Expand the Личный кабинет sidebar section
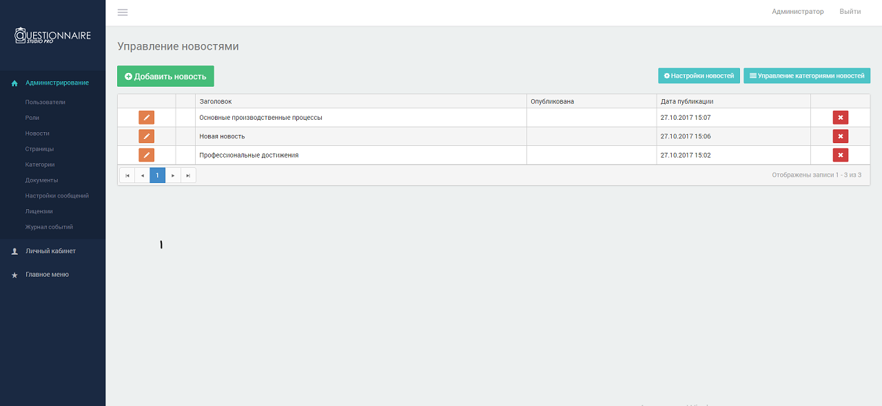 coord(50,251)
